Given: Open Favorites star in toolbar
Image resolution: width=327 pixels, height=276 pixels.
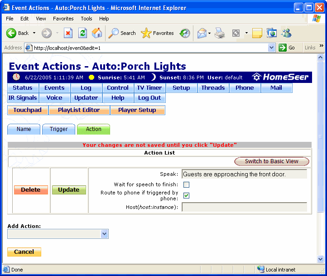Looking at the screenshot, I should point(157,33).
